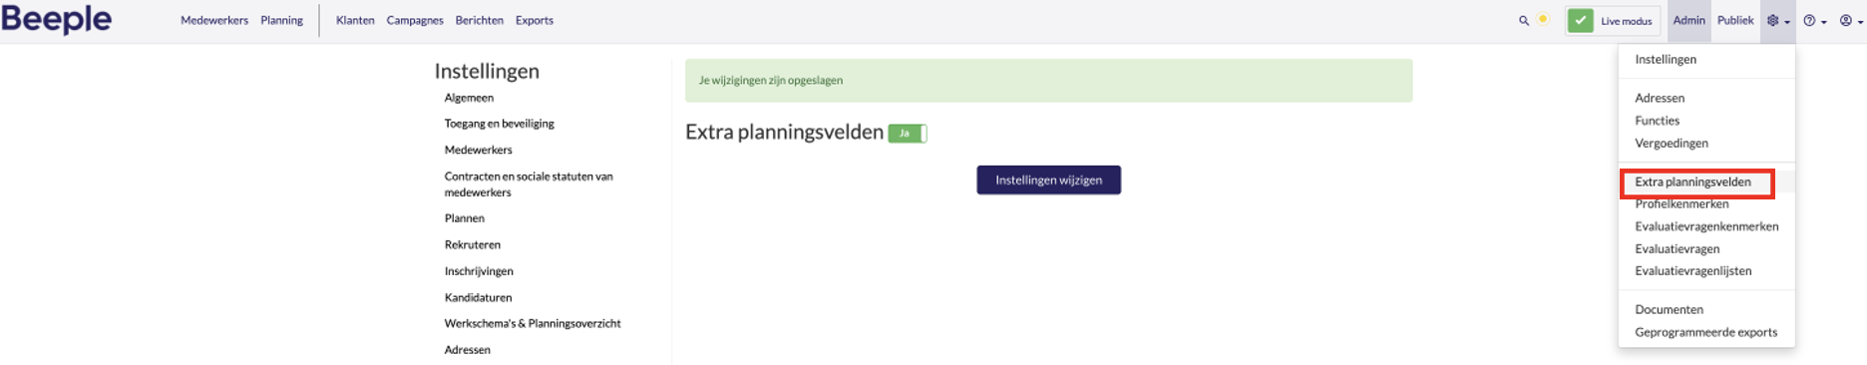This screenshot has height=365, width=1867.
Task: Open Campagnes in the top navigation
Action: click(x=415, y=20)
